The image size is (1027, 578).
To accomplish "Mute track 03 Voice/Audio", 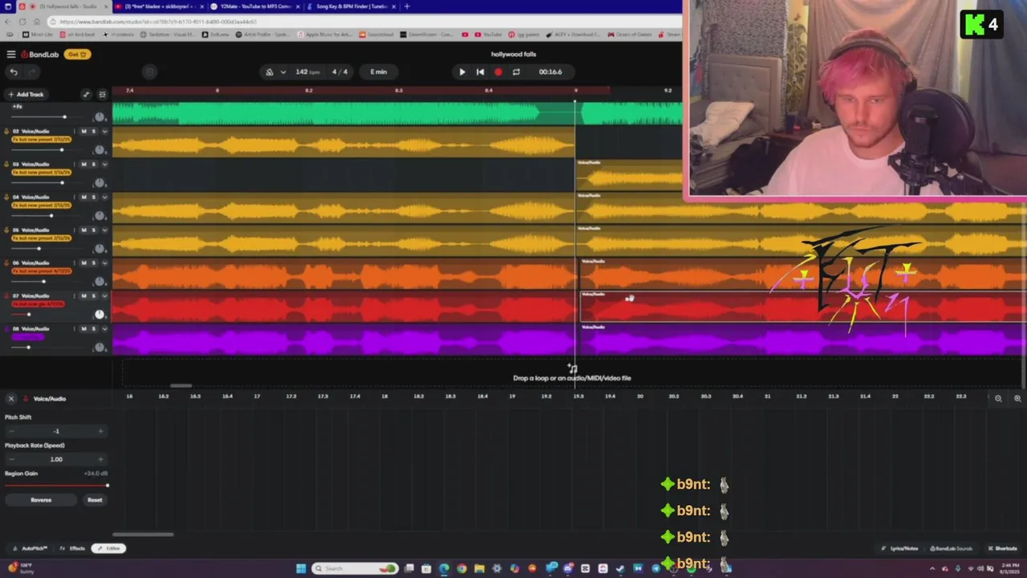I will (x=83, y=164).
